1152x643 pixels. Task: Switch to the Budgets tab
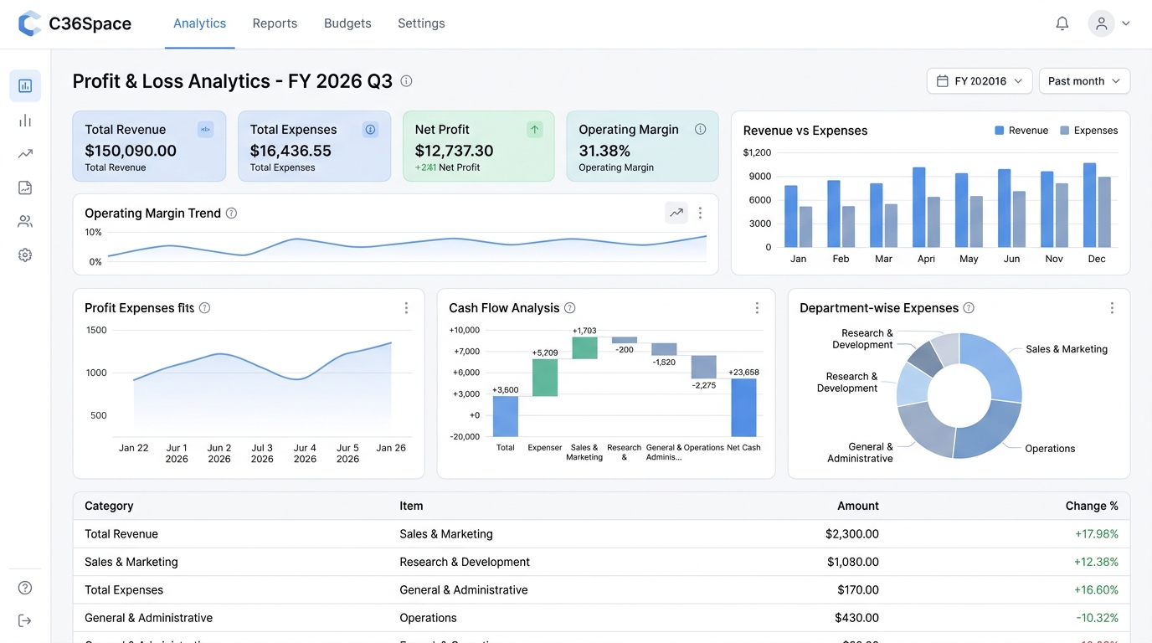tap(347, 23)
